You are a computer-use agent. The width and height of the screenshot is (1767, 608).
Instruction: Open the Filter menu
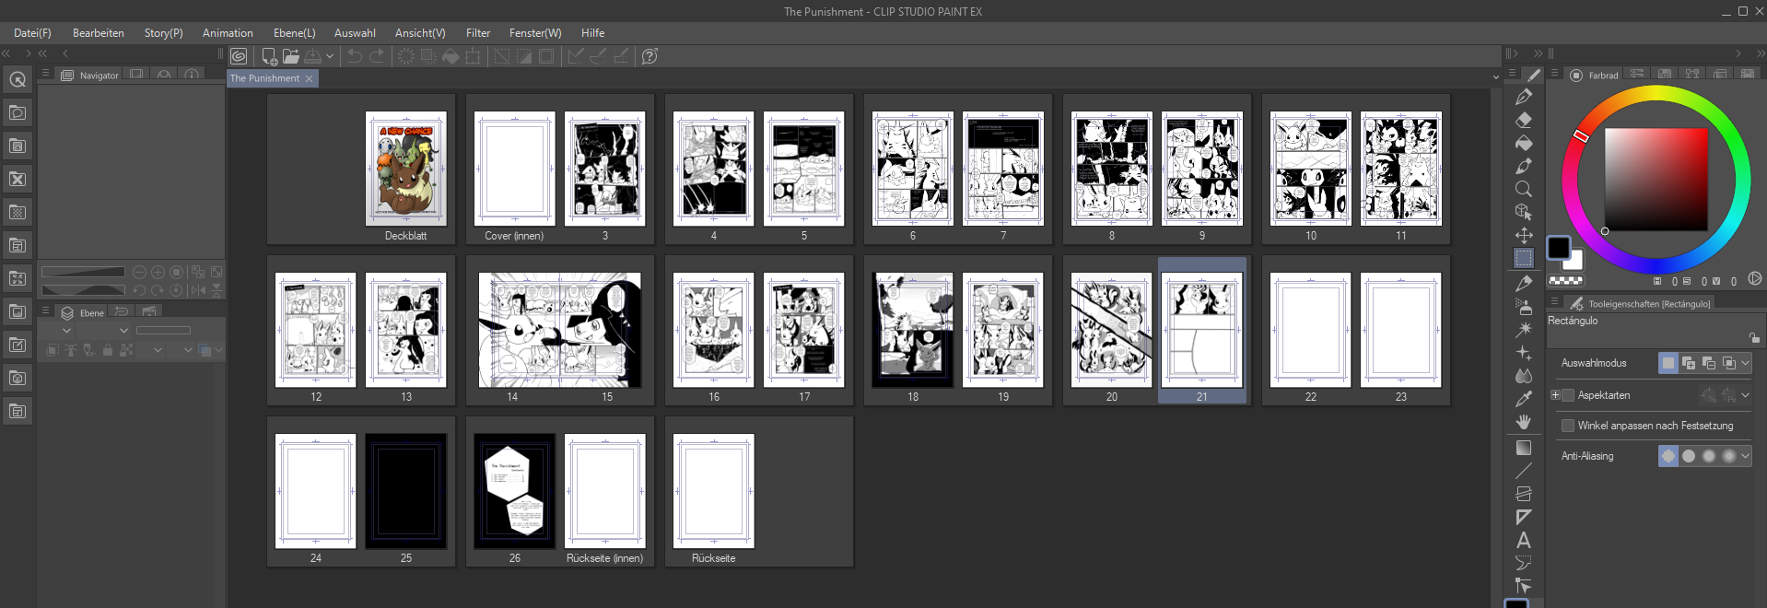point(478,33)
